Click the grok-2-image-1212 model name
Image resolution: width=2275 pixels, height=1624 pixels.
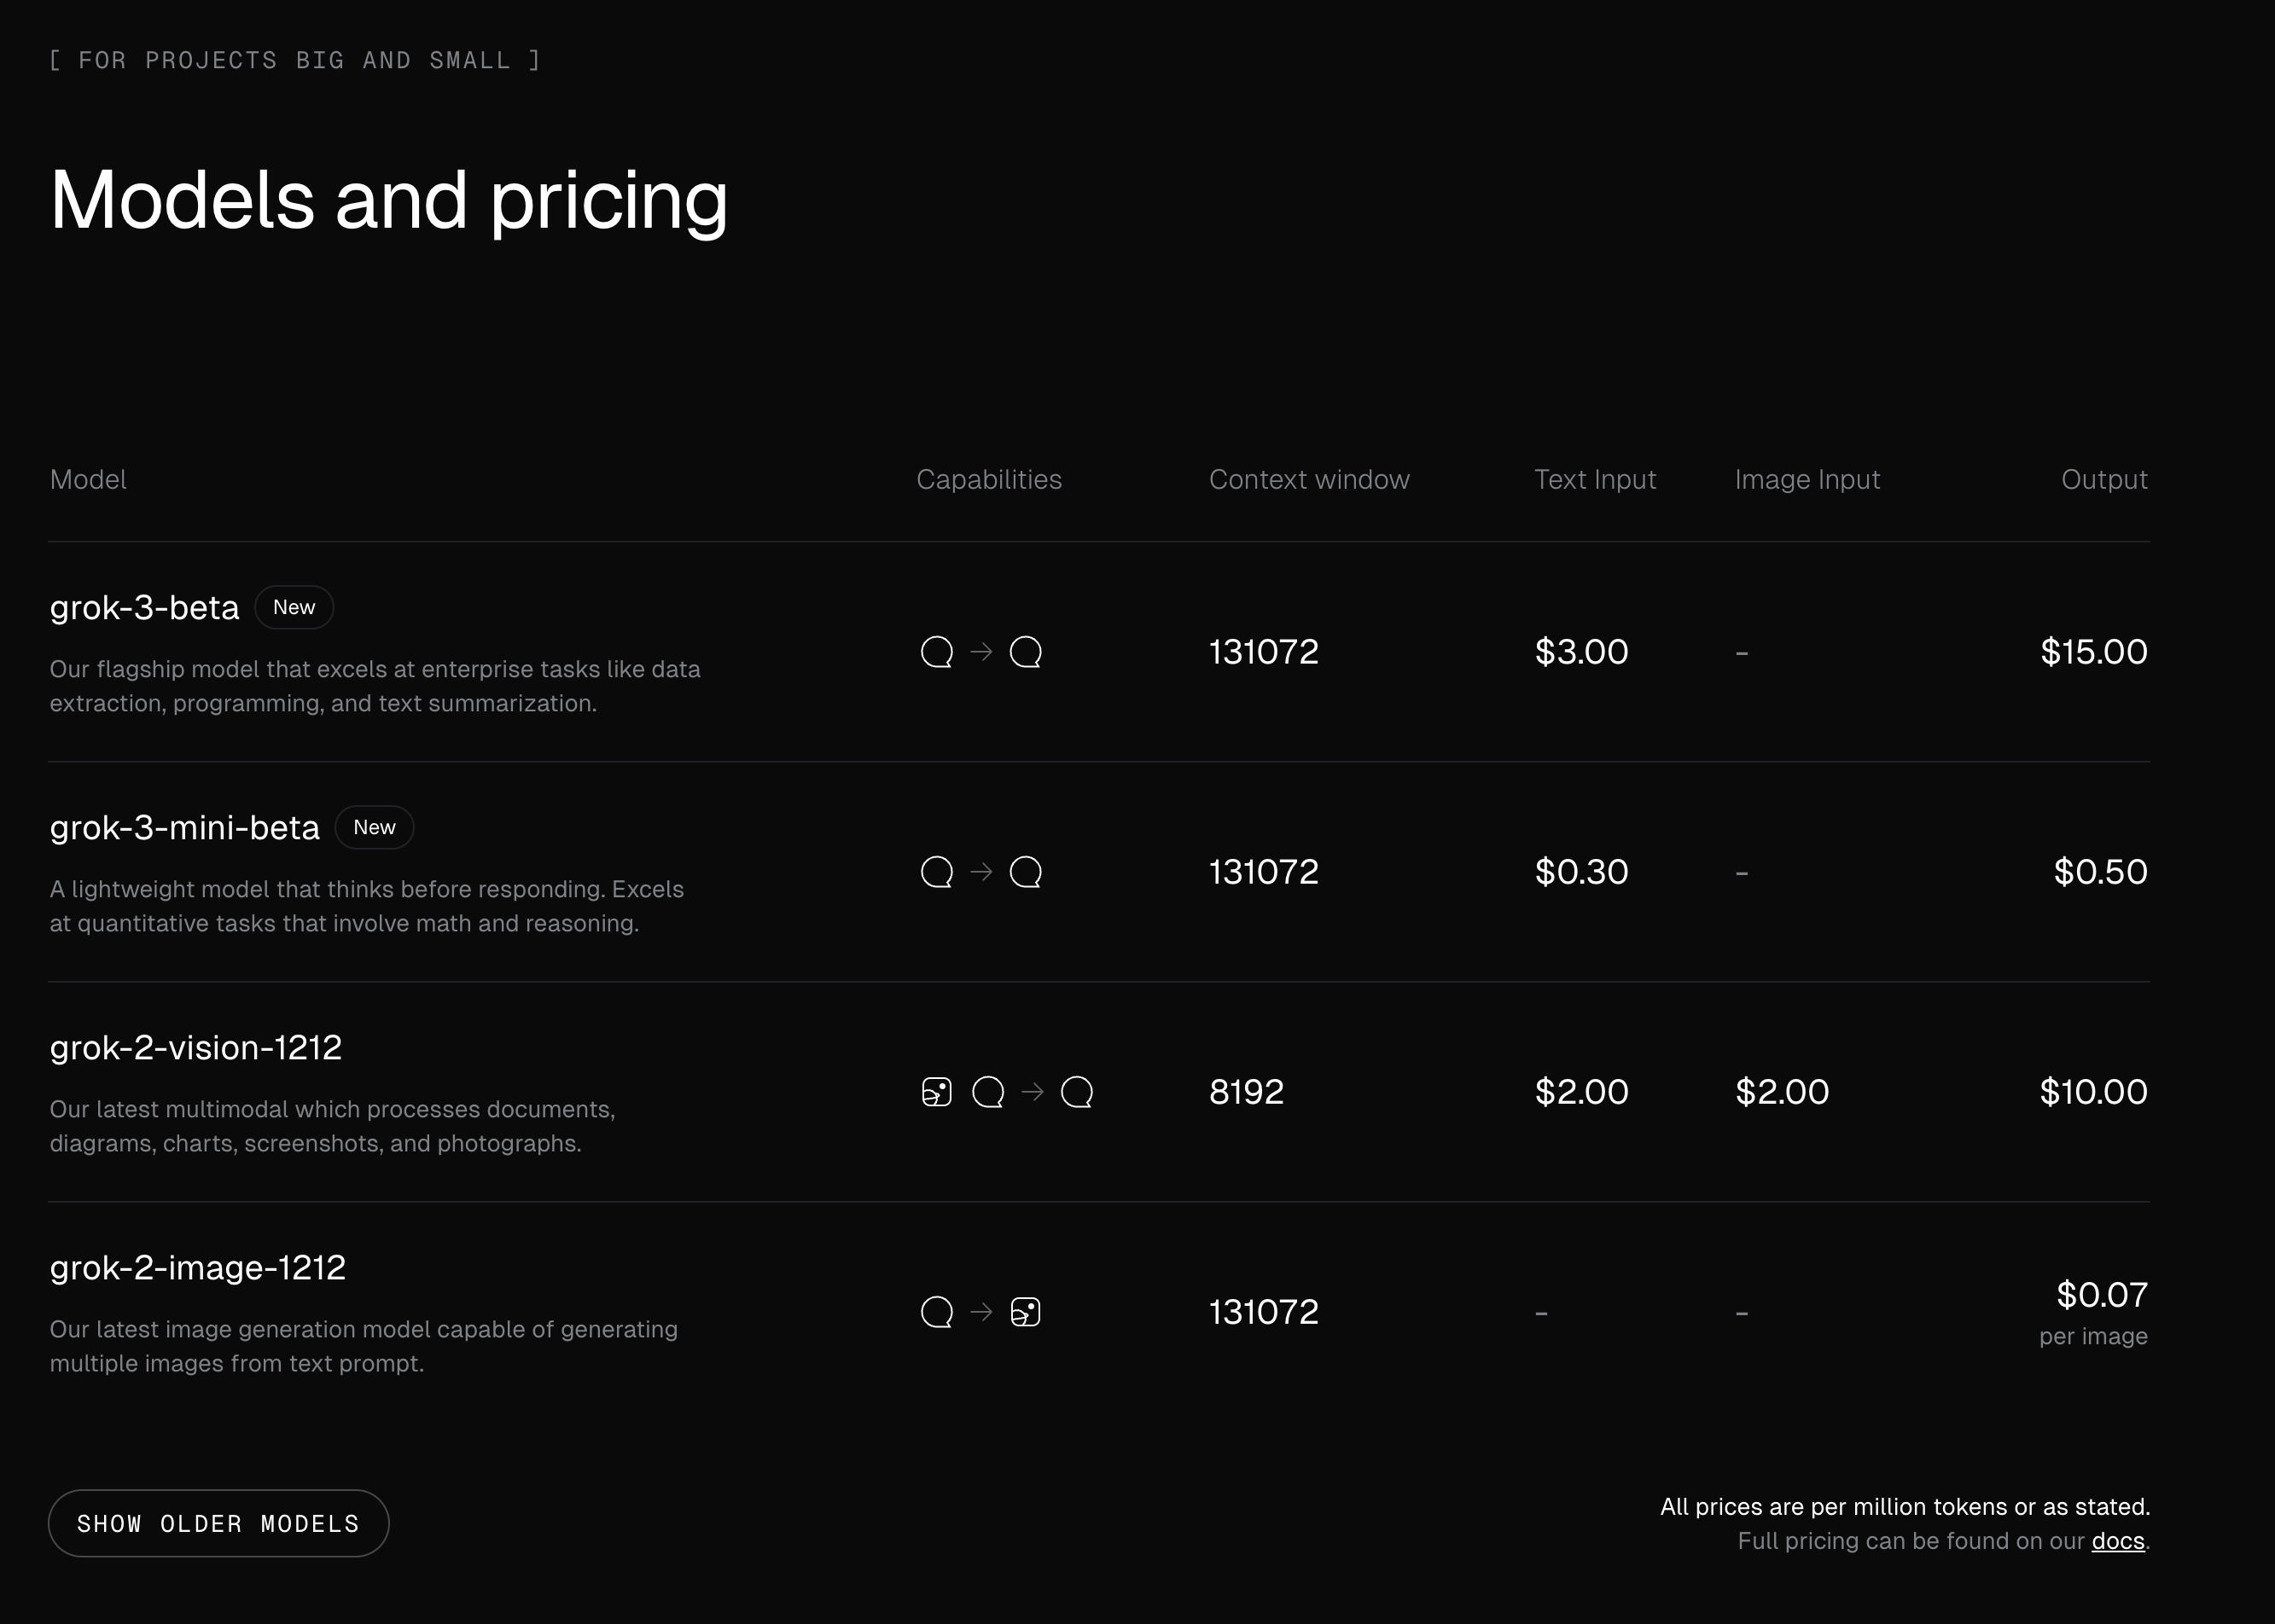pyautogui.click(x=198, y=1268)
